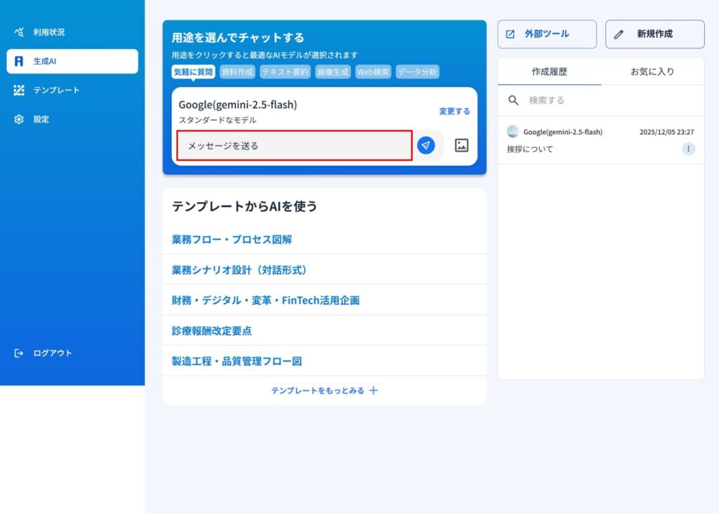
Task: Select the 画像生成 purpose chip
Action: (x=332, y=72)
